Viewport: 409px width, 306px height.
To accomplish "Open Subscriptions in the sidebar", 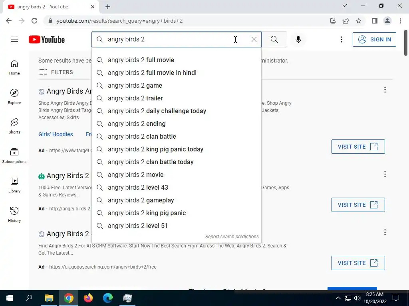I will (x=14, y=156).
